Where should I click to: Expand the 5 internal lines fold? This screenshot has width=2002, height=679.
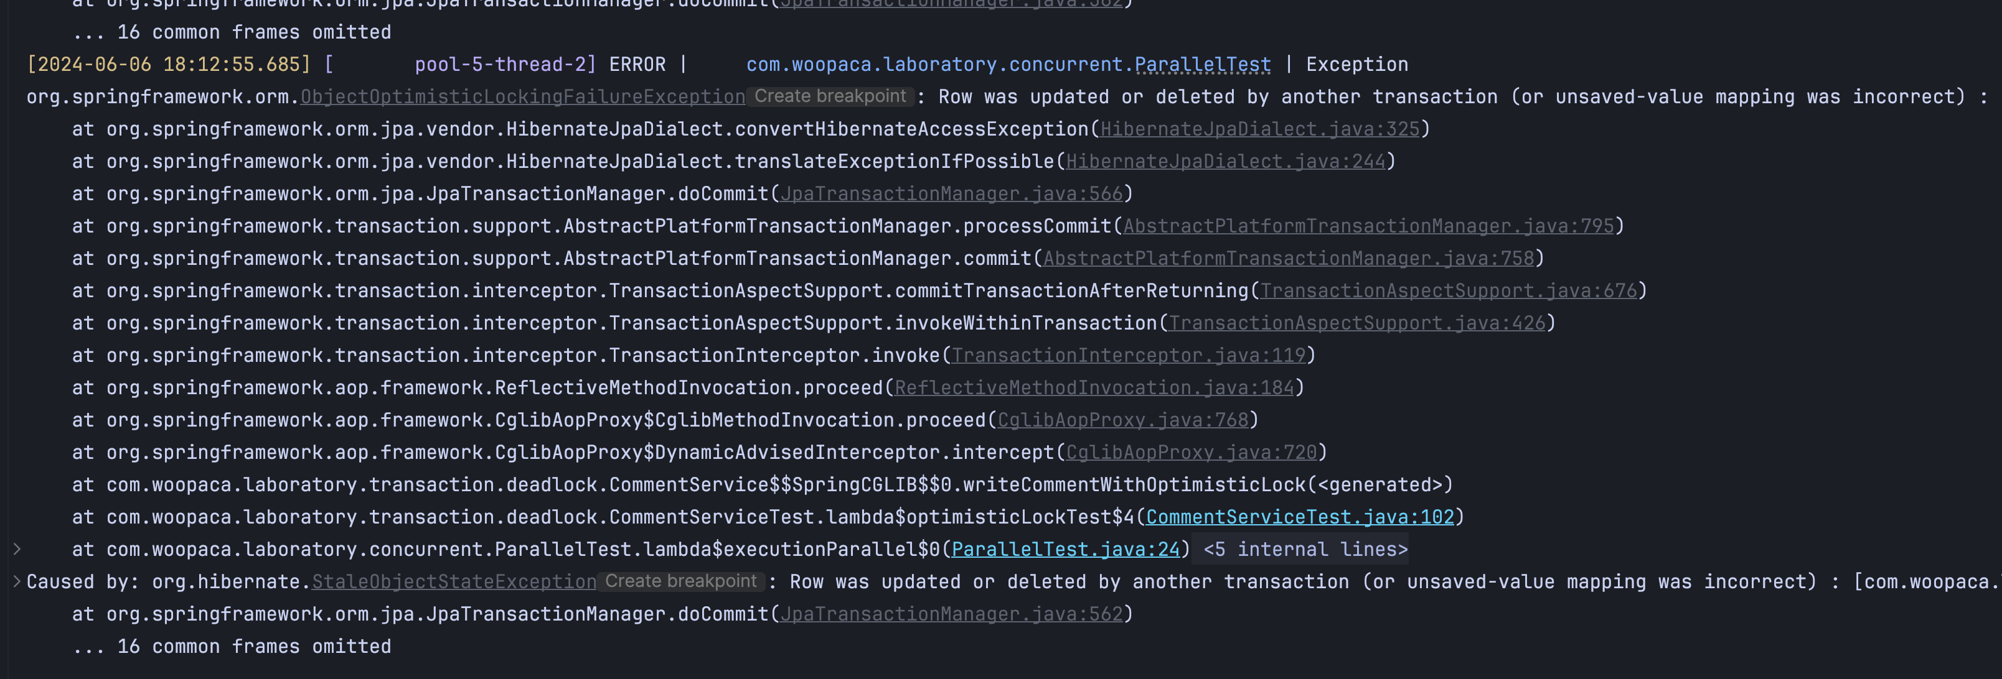click(x=1304, y=550)
